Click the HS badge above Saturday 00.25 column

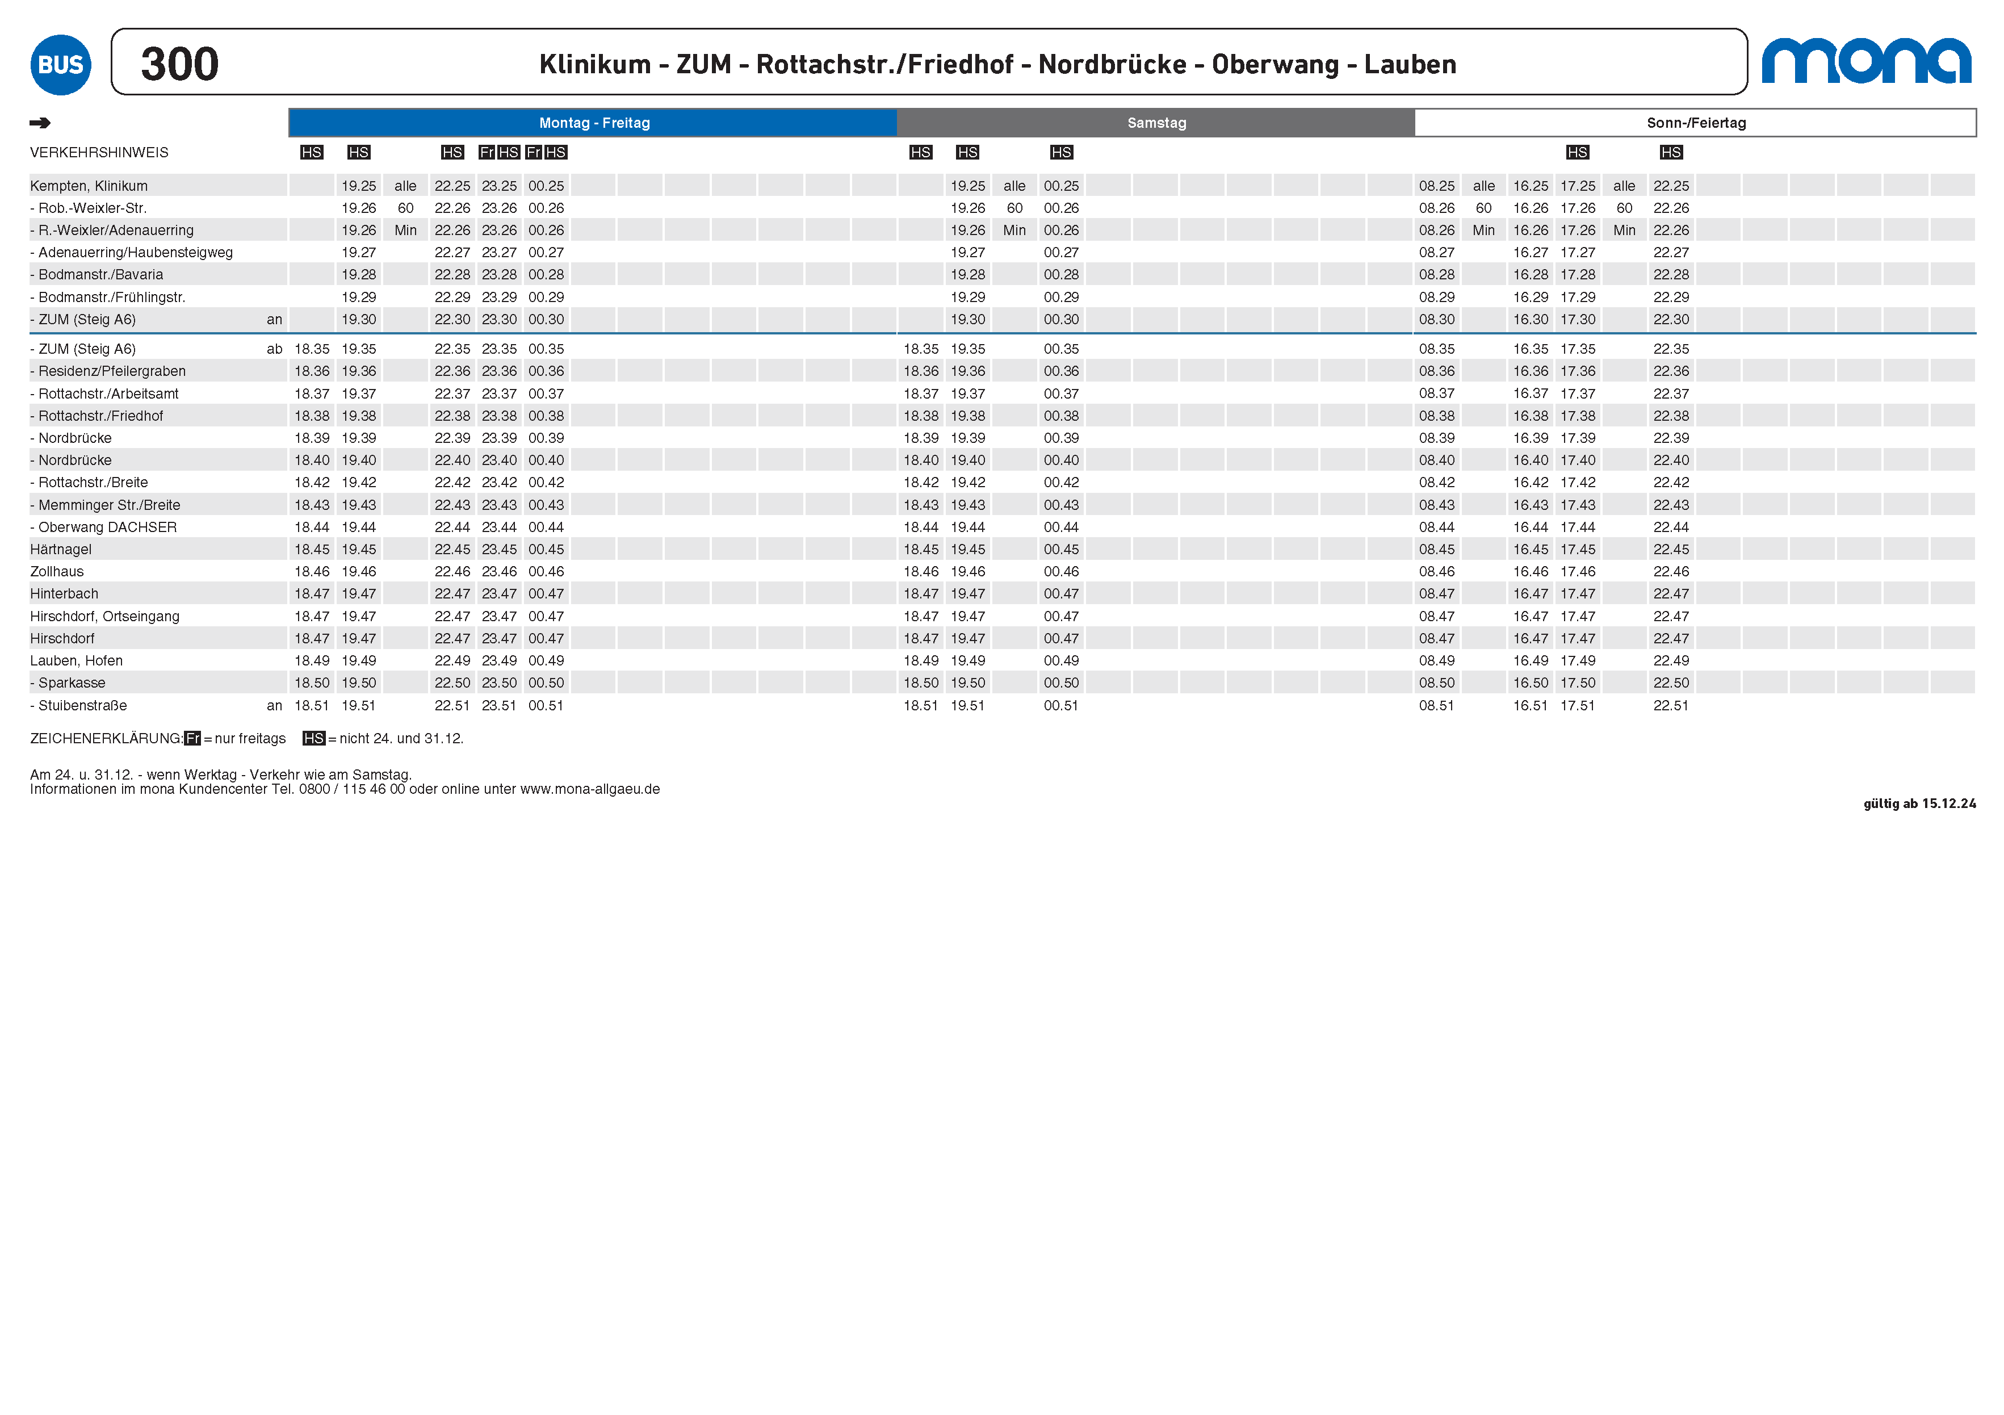pos(1062,152)
